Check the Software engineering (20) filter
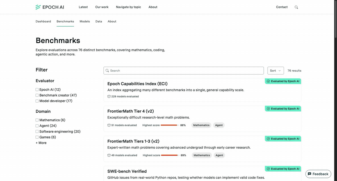 pyautogui.click(x=37, y=131)
